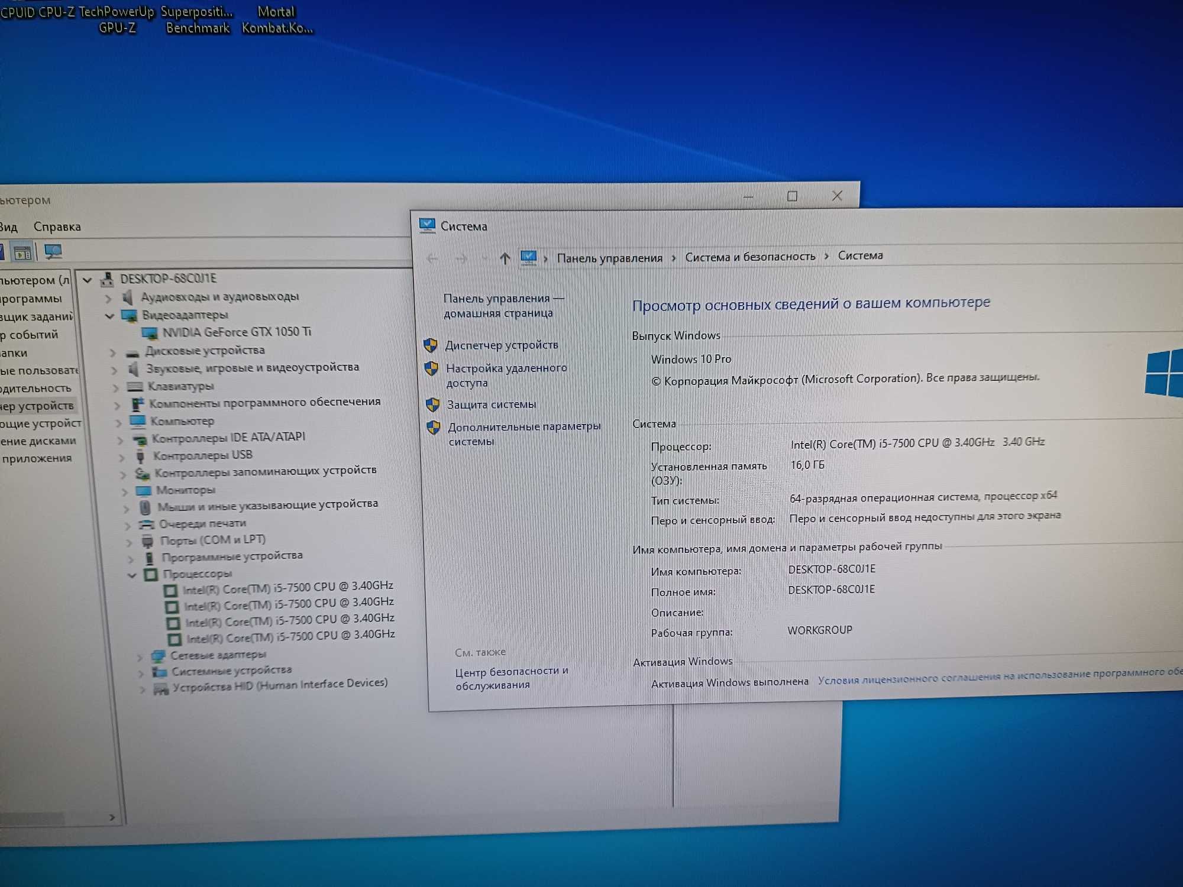Click the Аудиовходы и аудиовыходы speaker icon
1183x887 pixels.
click(x=128, y=297)
